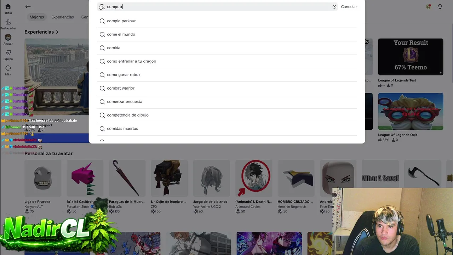Screen dimensions: 453x255
Task: Focus the search field containing 'computr'
Action: 217,7
